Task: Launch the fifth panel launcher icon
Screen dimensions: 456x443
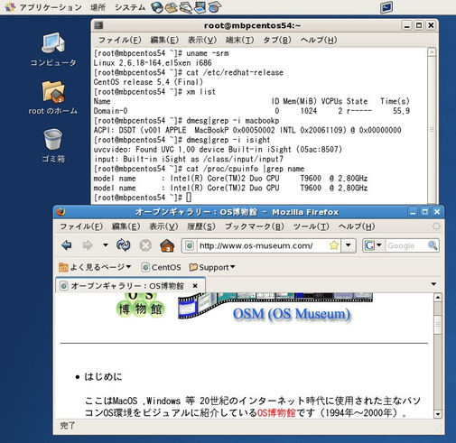Action: 214,7
